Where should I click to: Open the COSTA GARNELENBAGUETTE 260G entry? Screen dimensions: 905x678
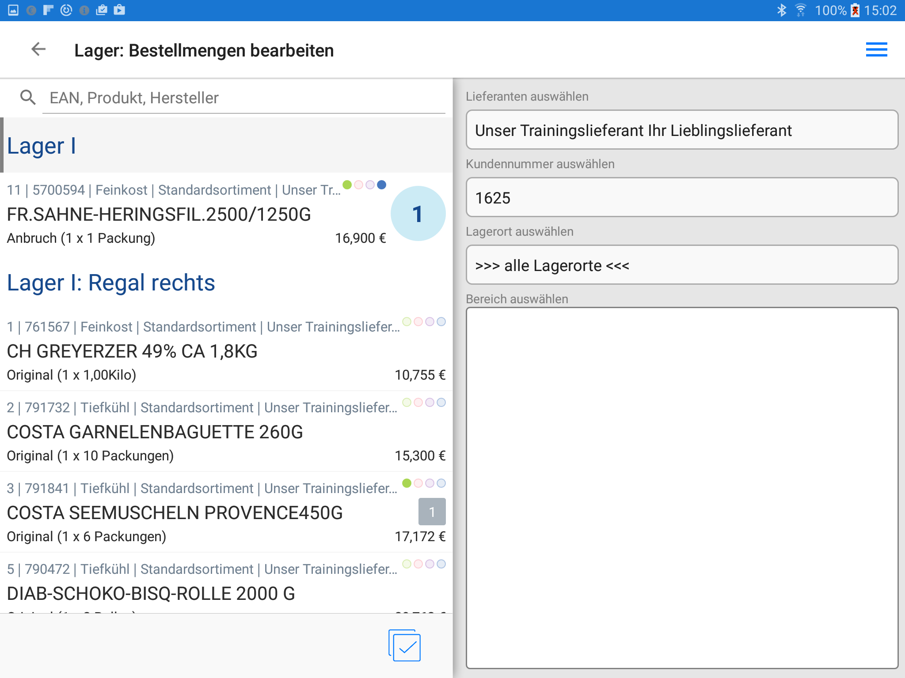click(155, 432)
